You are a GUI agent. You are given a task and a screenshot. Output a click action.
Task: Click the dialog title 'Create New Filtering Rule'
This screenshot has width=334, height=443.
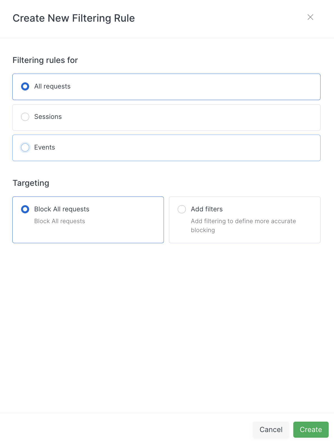pos(74,18)
